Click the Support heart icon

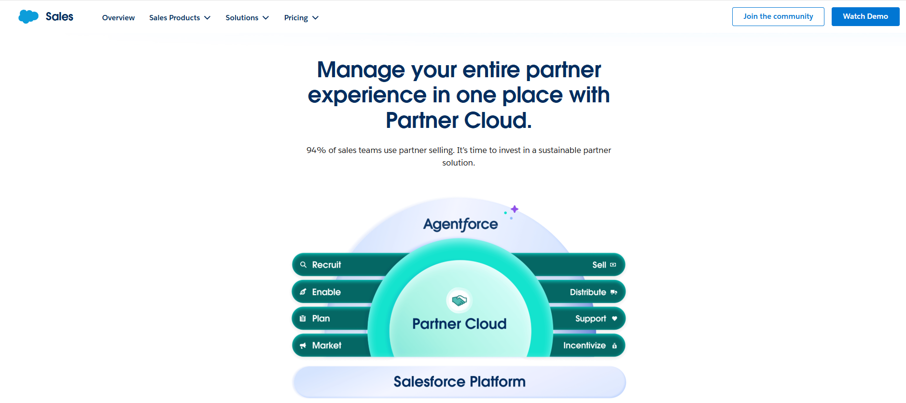click(614, 319)
